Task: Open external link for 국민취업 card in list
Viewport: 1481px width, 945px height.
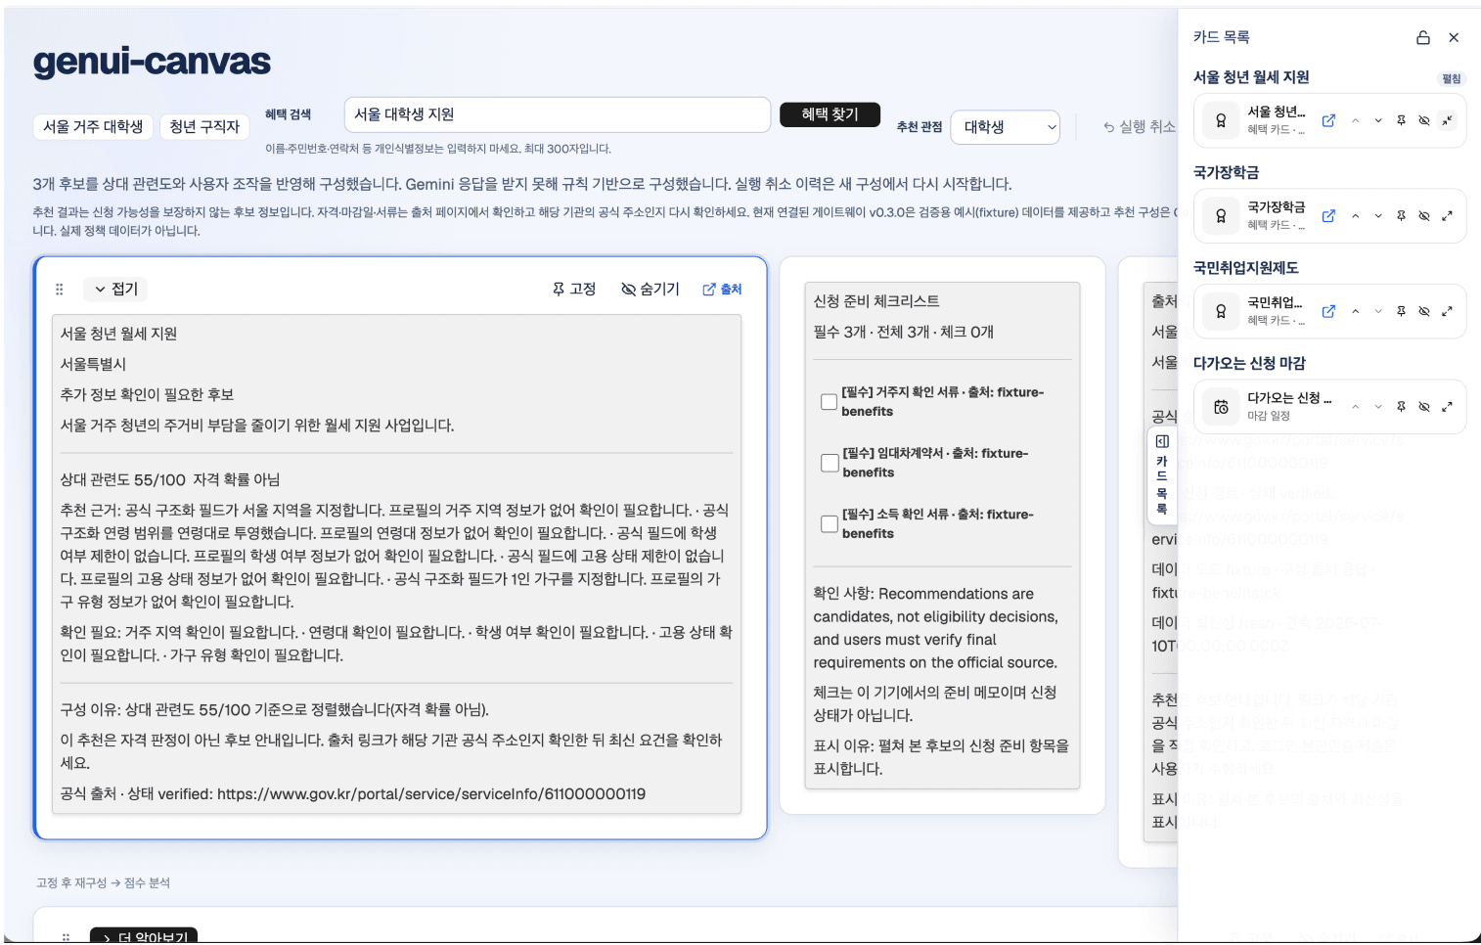Action: (1328, 311)
